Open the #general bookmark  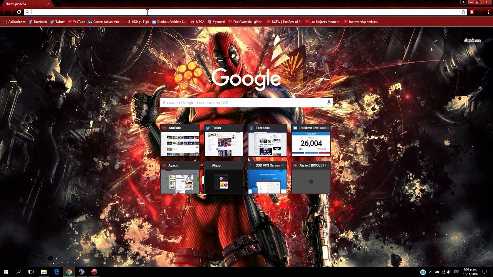click(x=216, y=22)
